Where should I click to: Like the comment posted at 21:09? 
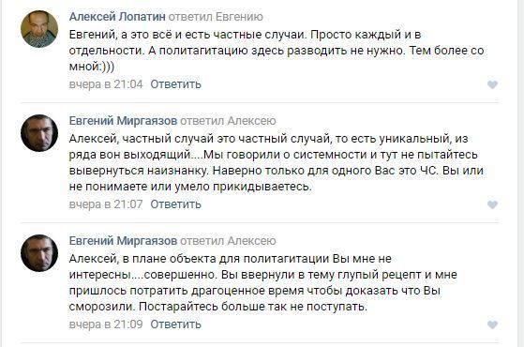pyautogui.click(x=492, y=324)
